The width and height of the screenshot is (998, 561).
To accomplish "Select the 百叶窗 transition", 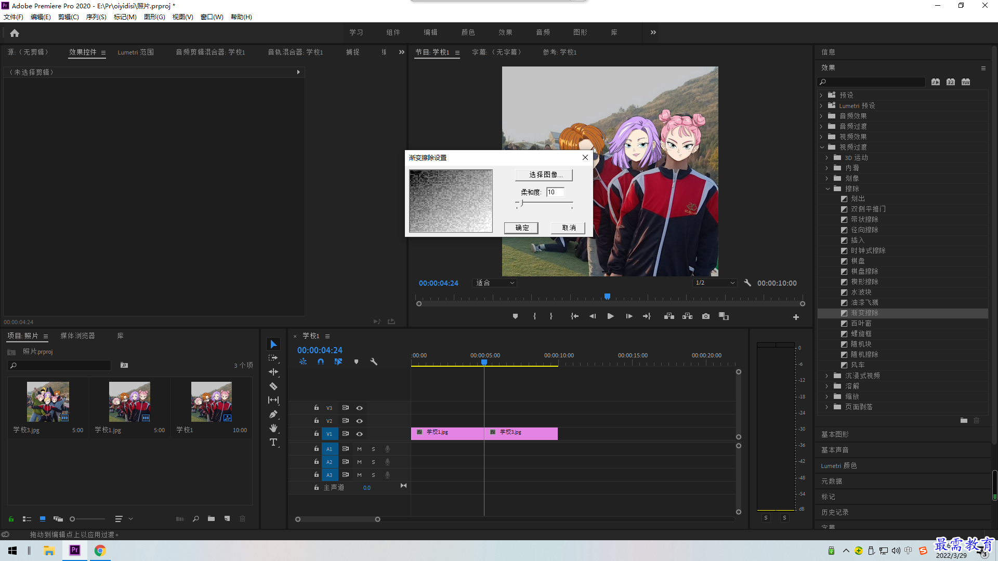I will pyautogui.click(x=861, y=323).
